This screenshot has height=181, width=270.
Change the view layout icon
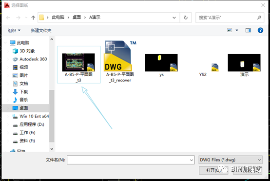click(x=230, y=30)
